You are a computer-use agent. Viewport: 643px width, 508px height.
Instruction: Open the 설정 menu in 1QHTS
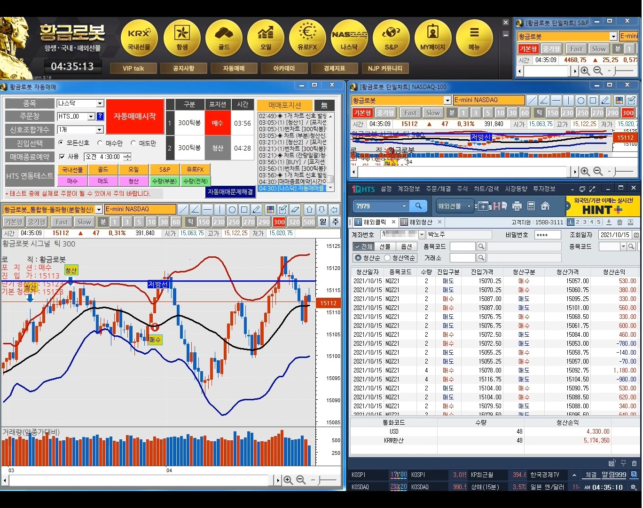(386, 189)
